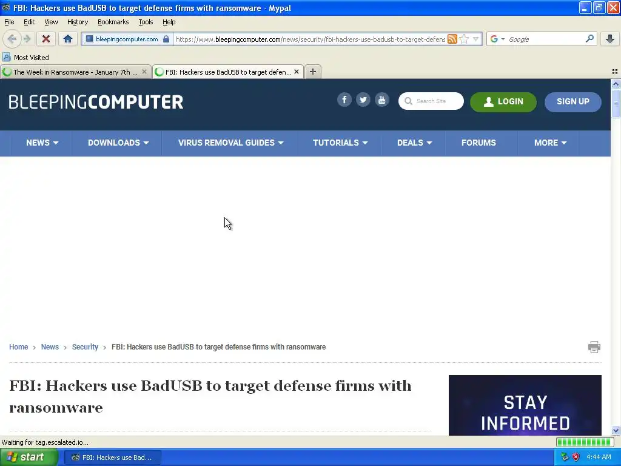
Task: Click the 4:44 AM system clock
Action: [599, 457]
